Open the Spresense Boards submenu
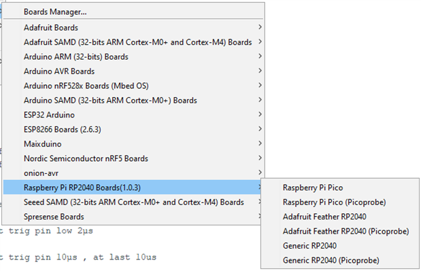Image resolution: width=421 pixels, height=271 pixels. [132, 216]
